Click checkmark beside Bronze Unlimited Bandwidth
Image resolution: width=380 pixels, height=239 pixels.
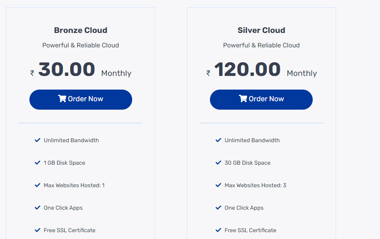click(37, 140)
